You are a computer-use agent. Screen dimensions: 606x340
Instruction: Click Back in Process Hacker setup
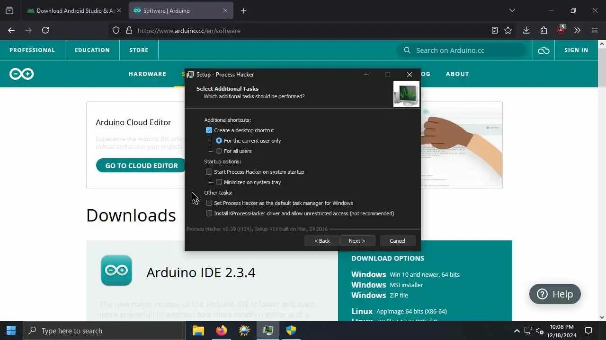click(322, 241)
